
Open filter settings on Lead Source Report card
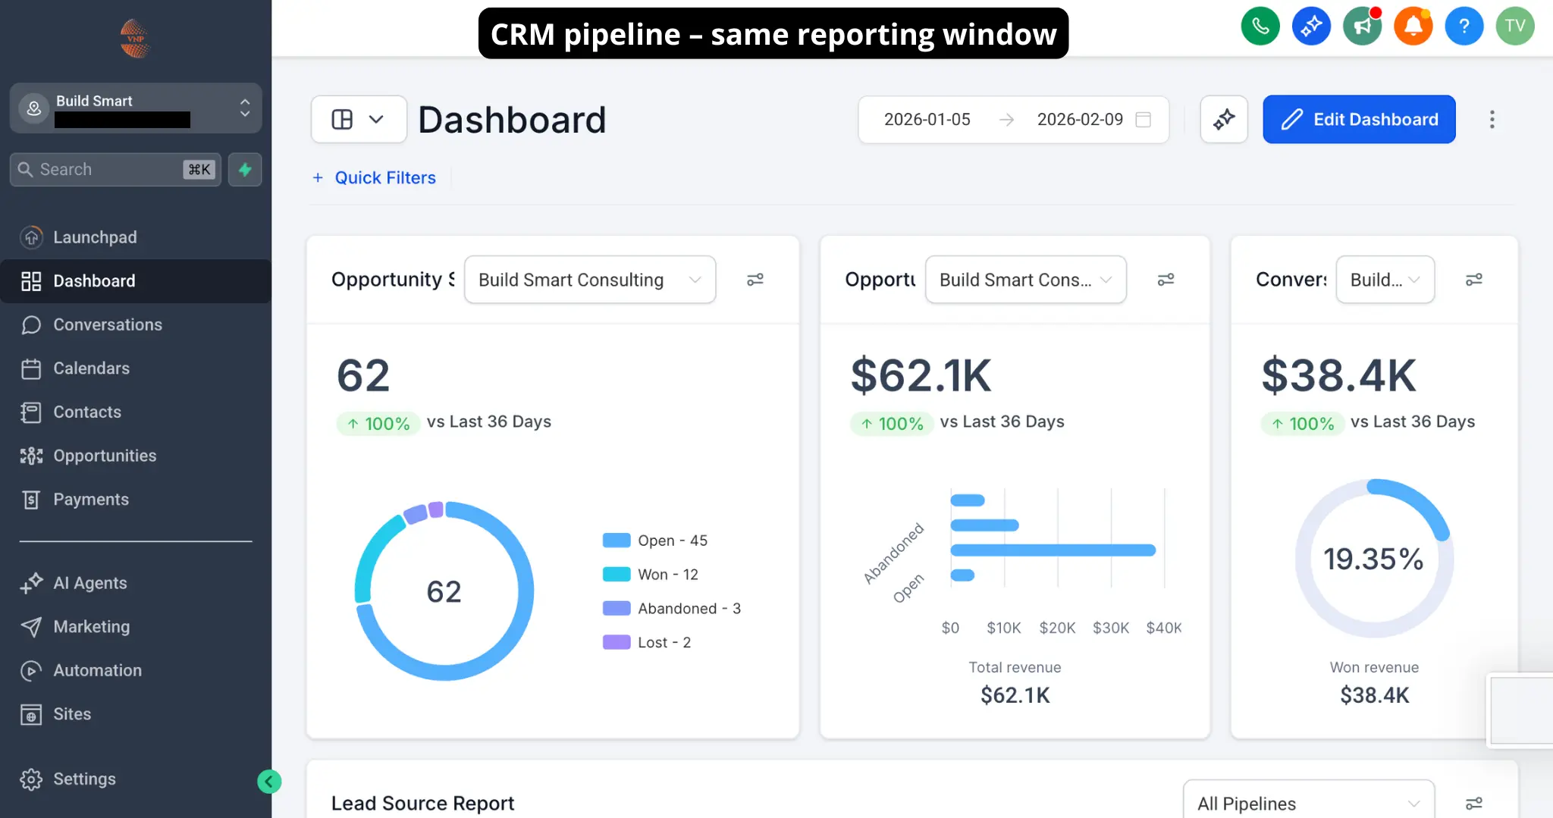point(1474,802)
